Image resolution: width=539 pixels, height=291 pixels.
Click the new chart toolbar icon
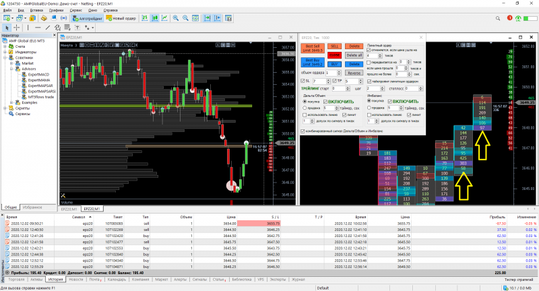click(7, 18)
